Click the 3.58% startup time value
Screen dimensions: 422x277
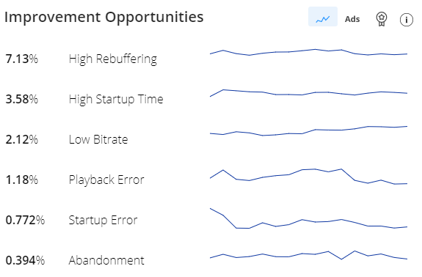[x=22, y=99]
